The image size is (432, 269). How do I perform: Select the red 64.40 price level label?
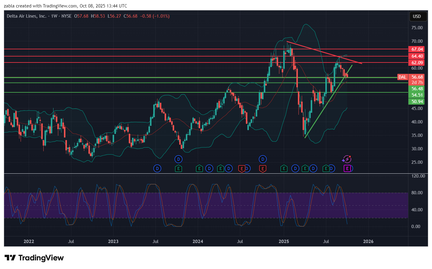tap(417, 56)
